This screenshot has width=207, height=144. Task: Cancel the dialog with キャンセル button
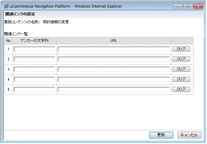[189, 135]
